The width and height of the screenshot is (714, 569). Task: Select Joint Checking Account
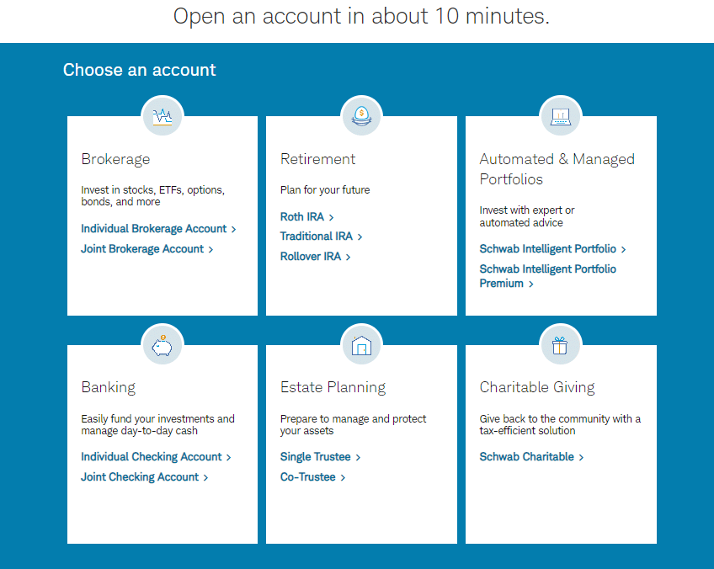coord(138,476)
